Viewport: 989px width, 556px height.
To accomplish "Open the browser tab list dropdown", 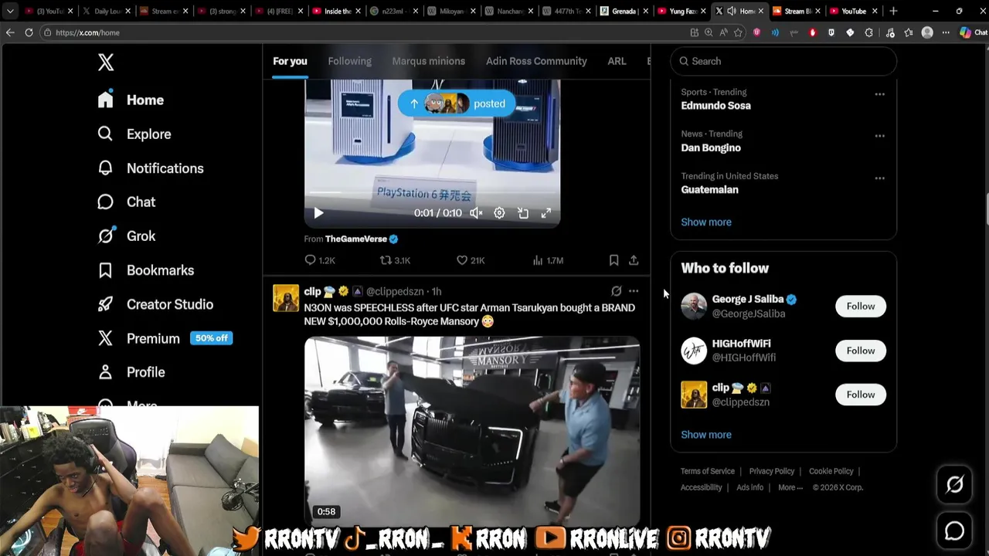I will (10, 11).
